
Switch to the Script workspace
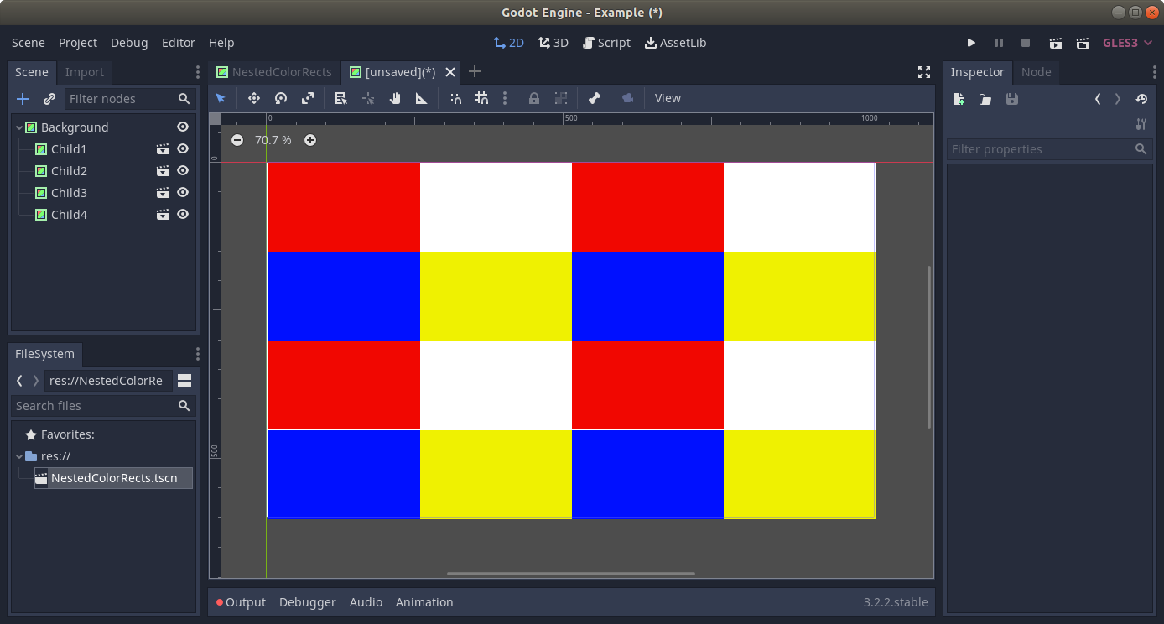point(606,43)
